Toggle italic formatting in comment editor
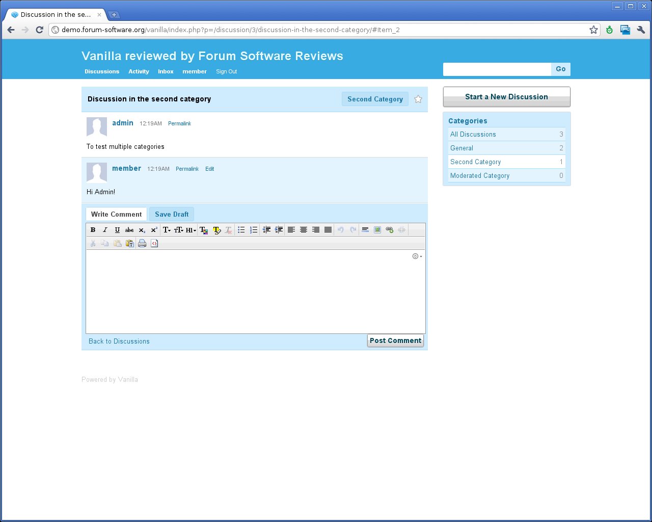The width and height of the screenshot is (652, 522). coord(105,230)
